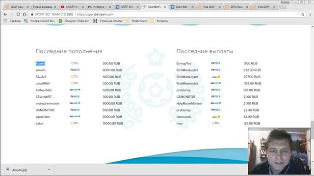Open new tab button
314x176 pixels.
click(x=283, y=7)
